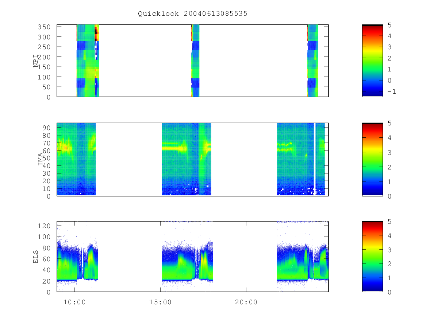Click the NPI color scale bar

point(372,60)
